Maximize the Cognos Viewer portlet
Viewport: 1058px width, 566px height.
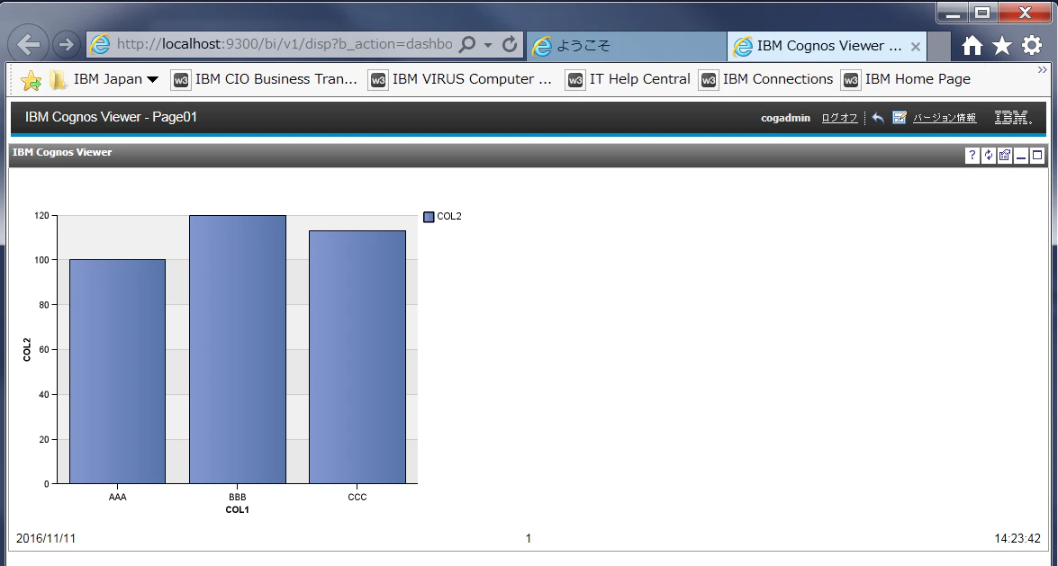point(1037,156)
